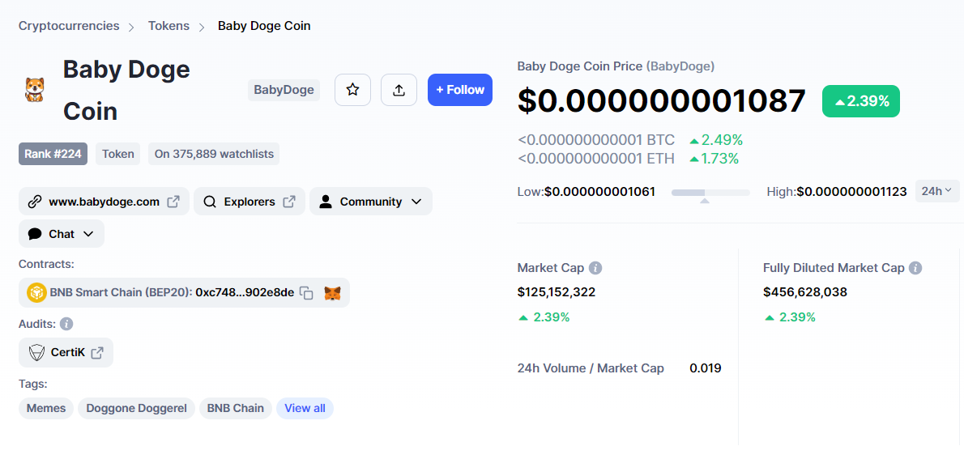
Task: Click the CertiK shield logo
Action: click(x=37, y=353)
